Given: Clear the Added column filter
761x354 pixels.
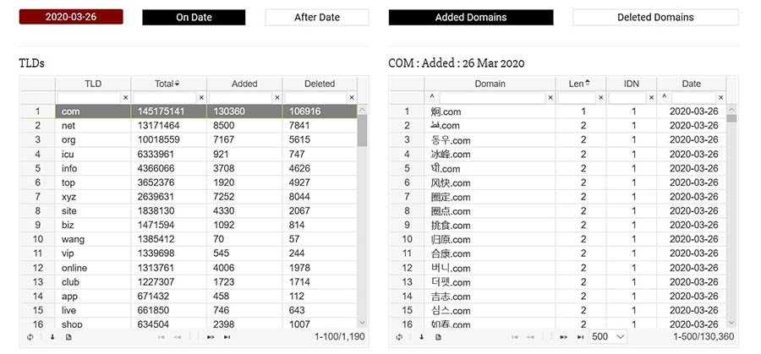Looking at the screenshot, I should click(277, 97).
